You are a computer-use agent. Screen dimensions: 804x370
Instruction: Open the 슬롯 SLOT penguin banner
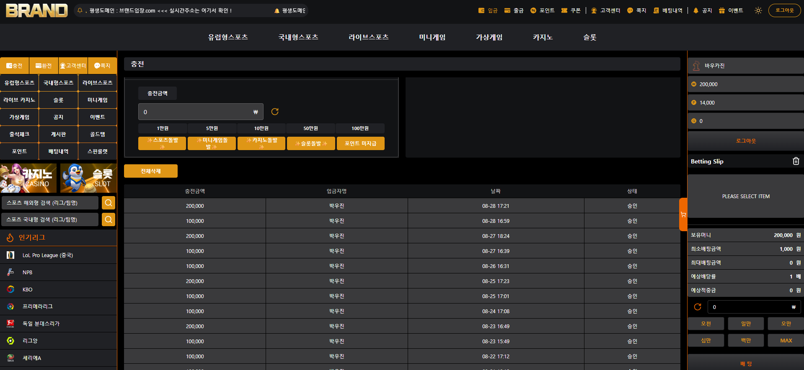(89, 178)
